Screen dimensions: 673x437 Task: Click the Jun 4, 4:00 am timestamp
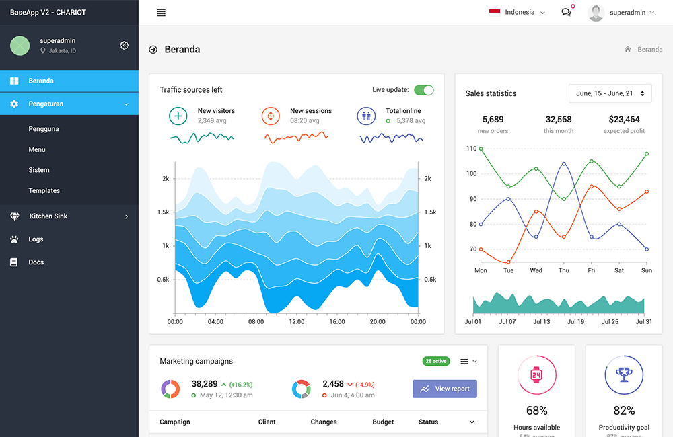[x=353, y=395]
